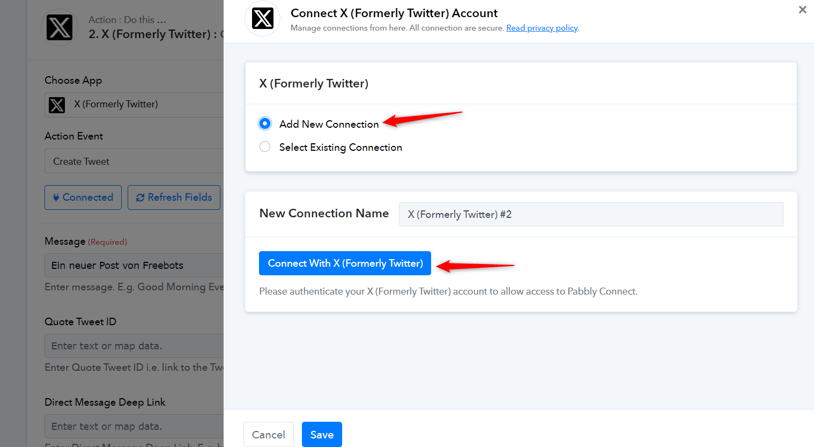Save the new connection
The width and height of the screenshot is (814, 447).
(x=322, y=434)
